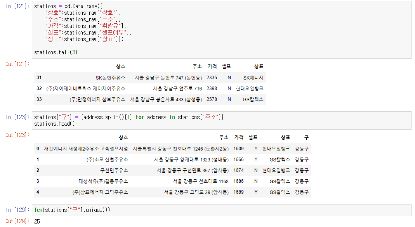Select the Out [123] prompt label
This screenshot has width=415, height=227.
click(17, 135)
